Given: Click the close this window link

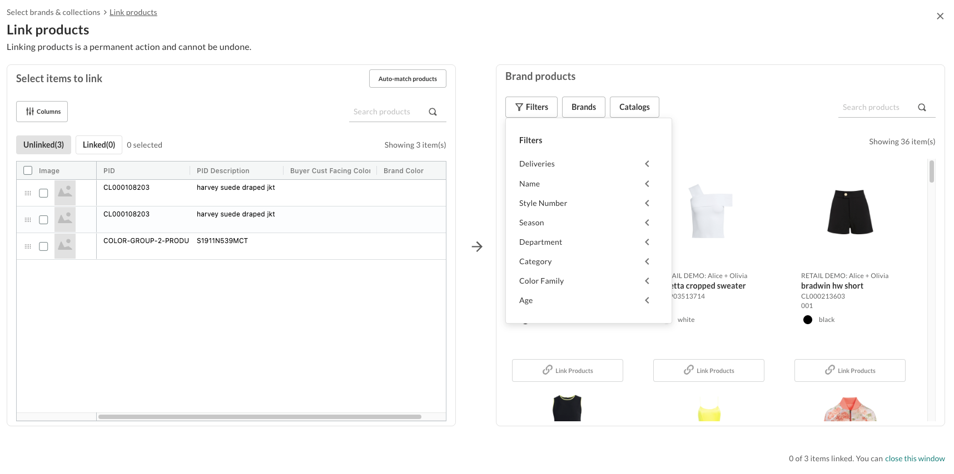Looking at the screenshot, I should (x=915, y=458).
